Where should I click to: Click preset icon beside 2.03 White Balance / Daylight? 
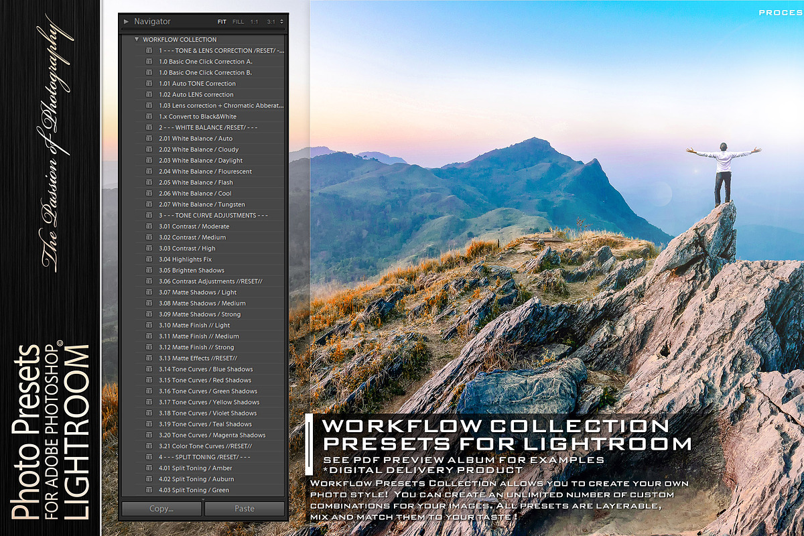[x=149, y=160]
